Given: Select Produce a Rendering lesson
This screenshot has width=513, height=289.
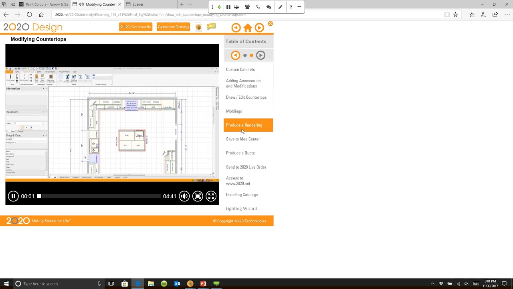Looking at the screenshot, I should (248, 125).
